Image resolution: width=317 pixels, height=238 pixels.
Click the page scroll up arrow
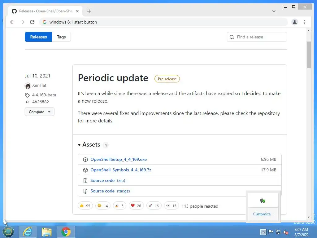pos(309,31)
